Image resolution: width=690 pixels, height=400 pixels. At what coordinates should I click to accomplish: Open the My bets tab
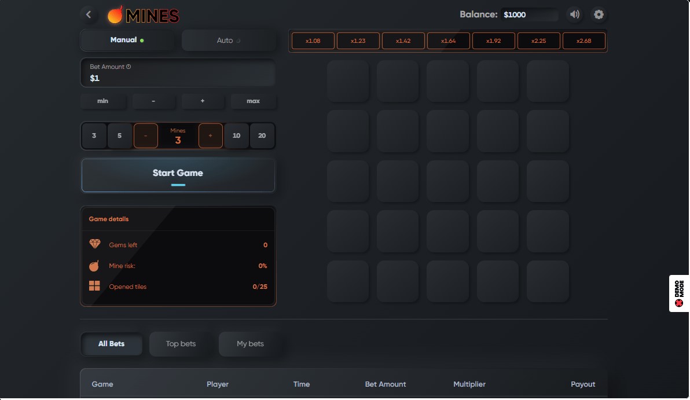(250, 344)
